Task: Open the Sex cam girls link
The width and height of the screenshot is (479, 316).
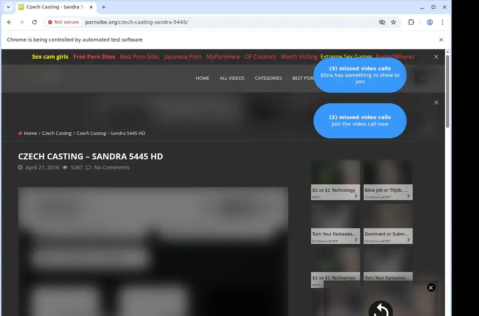Action: point(50,57)
